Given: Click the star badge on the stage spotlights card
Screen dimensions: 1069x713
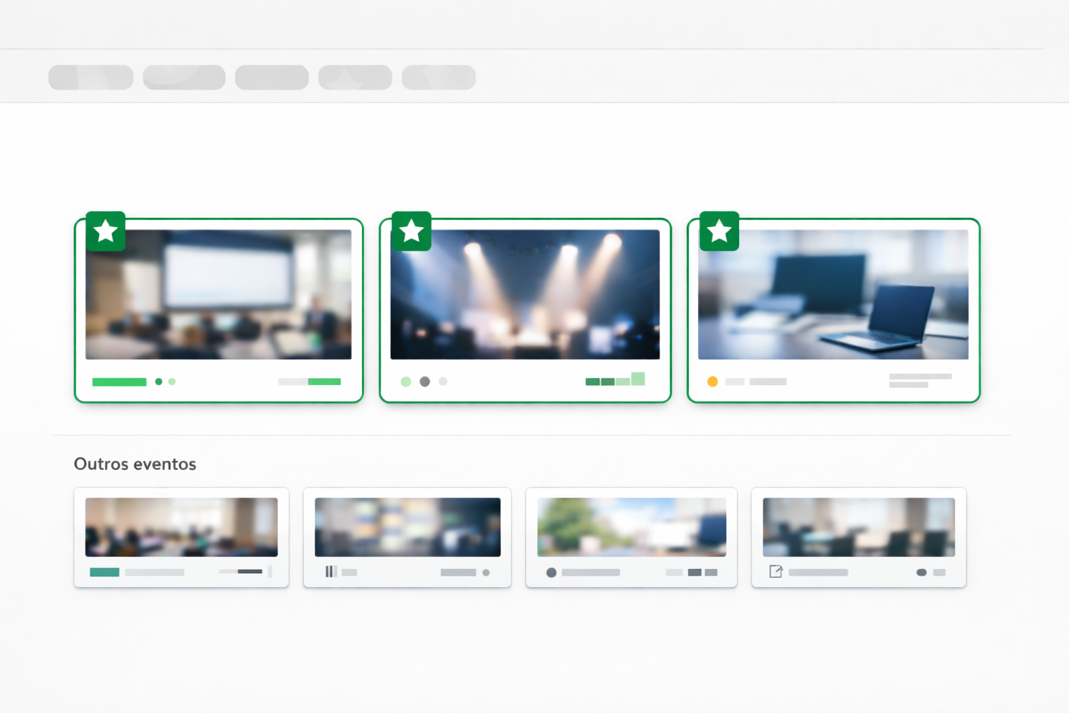Looking at the screenshot, I should pos(411,231).
